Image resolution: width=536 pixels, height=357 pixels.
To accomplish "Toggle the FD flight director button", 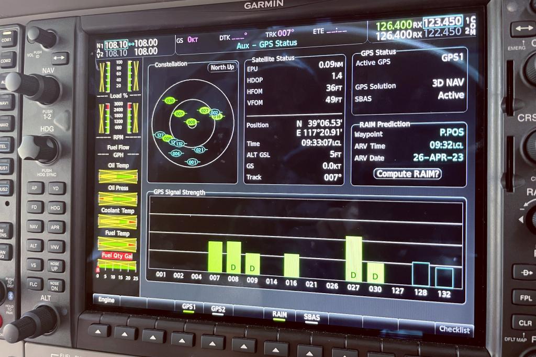I will pos(35,207).
